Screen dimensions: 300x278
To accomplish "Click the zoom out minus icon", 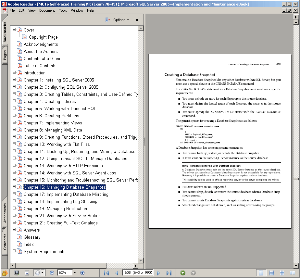I will pyautogui.click(x=52, y=273).
